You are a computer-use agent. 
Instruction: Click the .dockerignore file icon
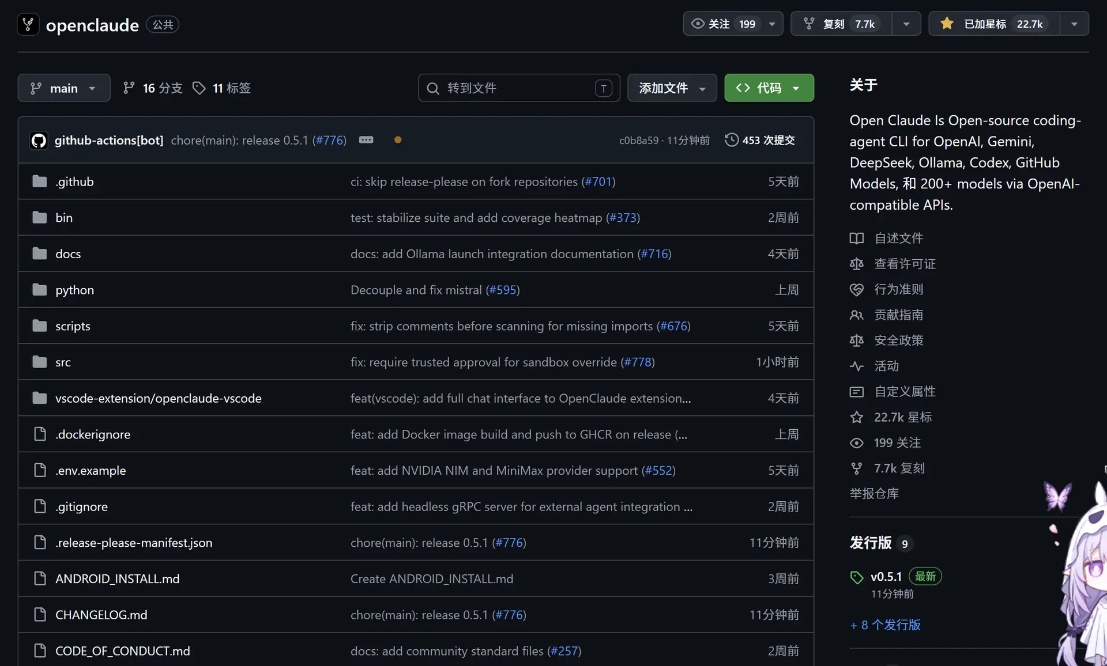click(x=40, y=434)
